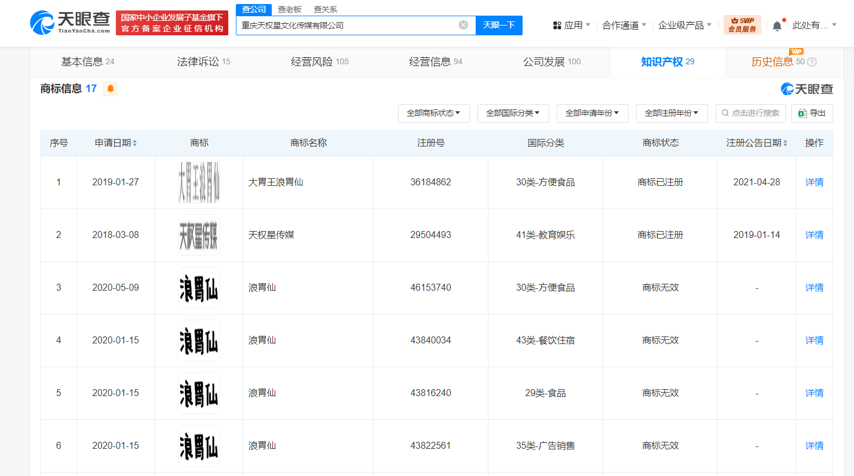Click the date 2021-04-28
Image resolution: width=854 pixels, height=476 pixels.
click(757, 182)
